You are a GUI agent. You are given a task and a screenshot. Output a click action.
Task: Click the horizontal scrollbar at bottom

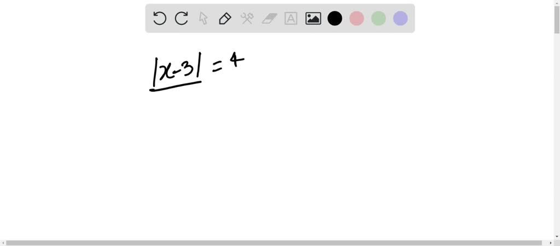274,243
